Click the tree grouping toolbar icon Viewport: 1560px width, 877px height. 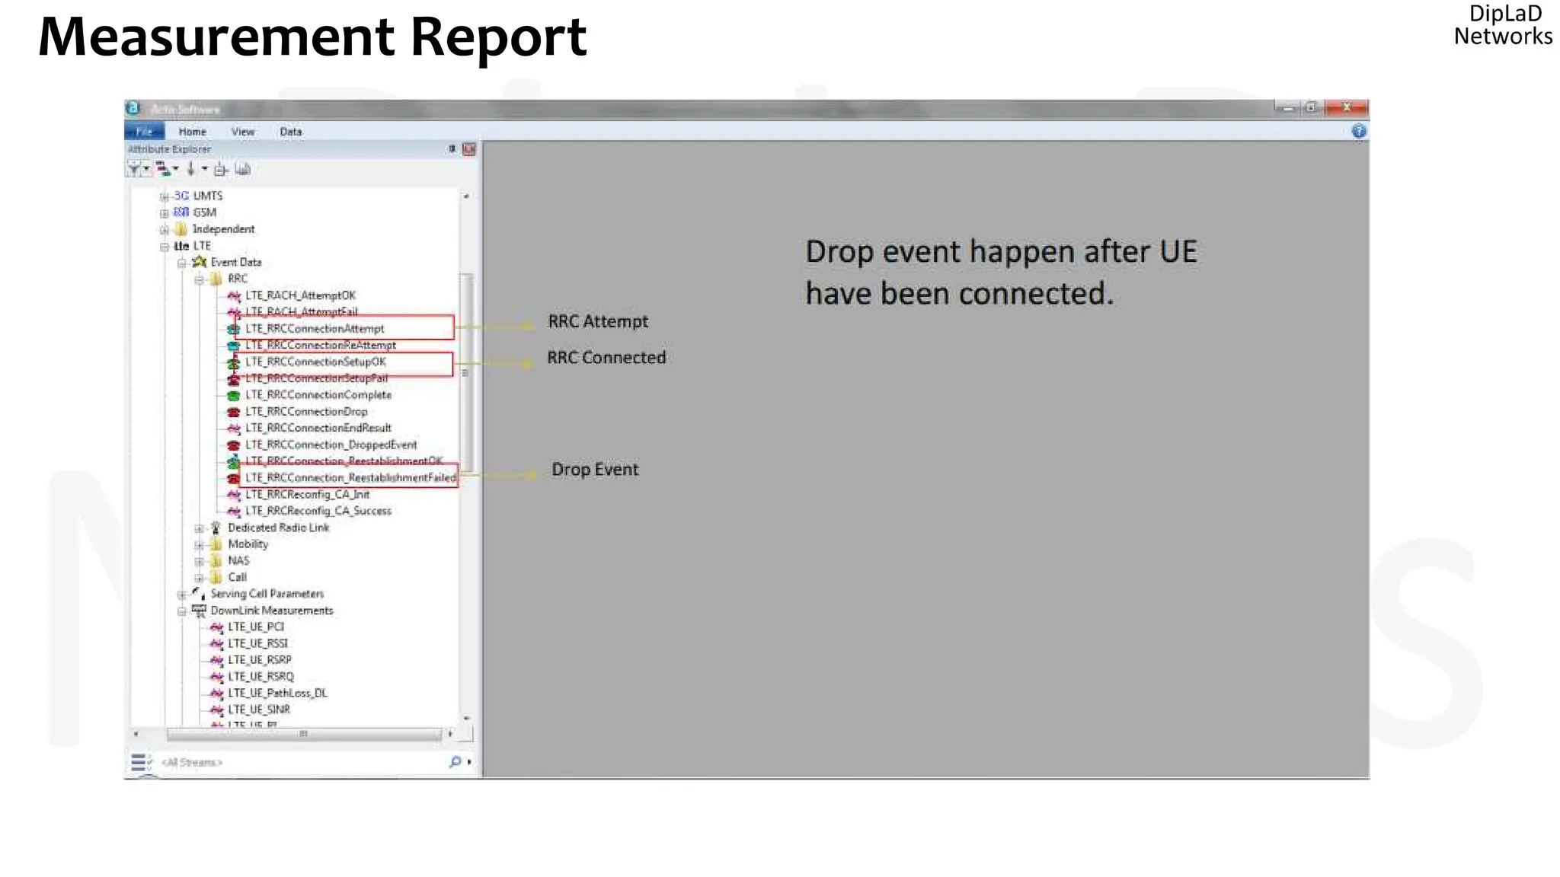[162, 168]
